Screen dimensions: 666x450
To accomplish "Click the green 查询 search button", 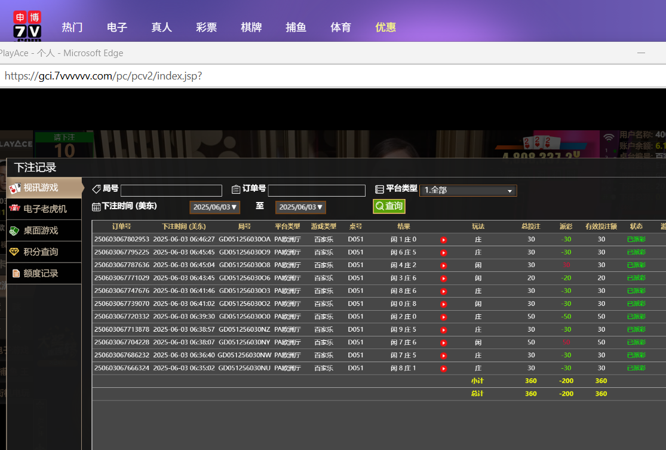I will point(389,206).
